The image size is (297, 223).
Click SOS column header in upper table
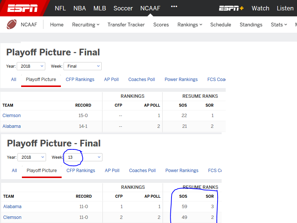pyautogui.click(x=183, y=105)
